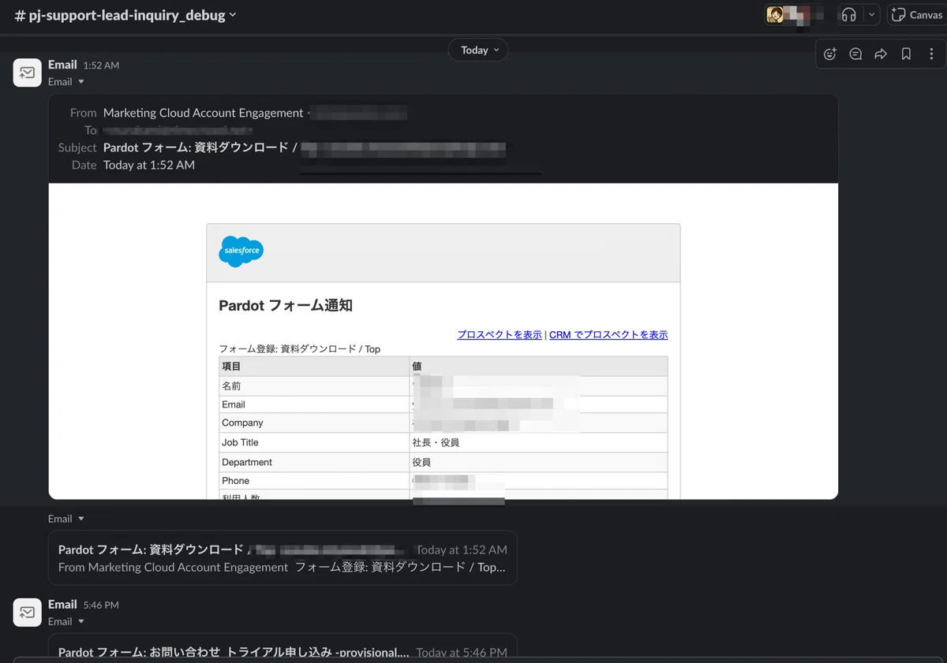Reply in thread icon

[x=855, y=54]
